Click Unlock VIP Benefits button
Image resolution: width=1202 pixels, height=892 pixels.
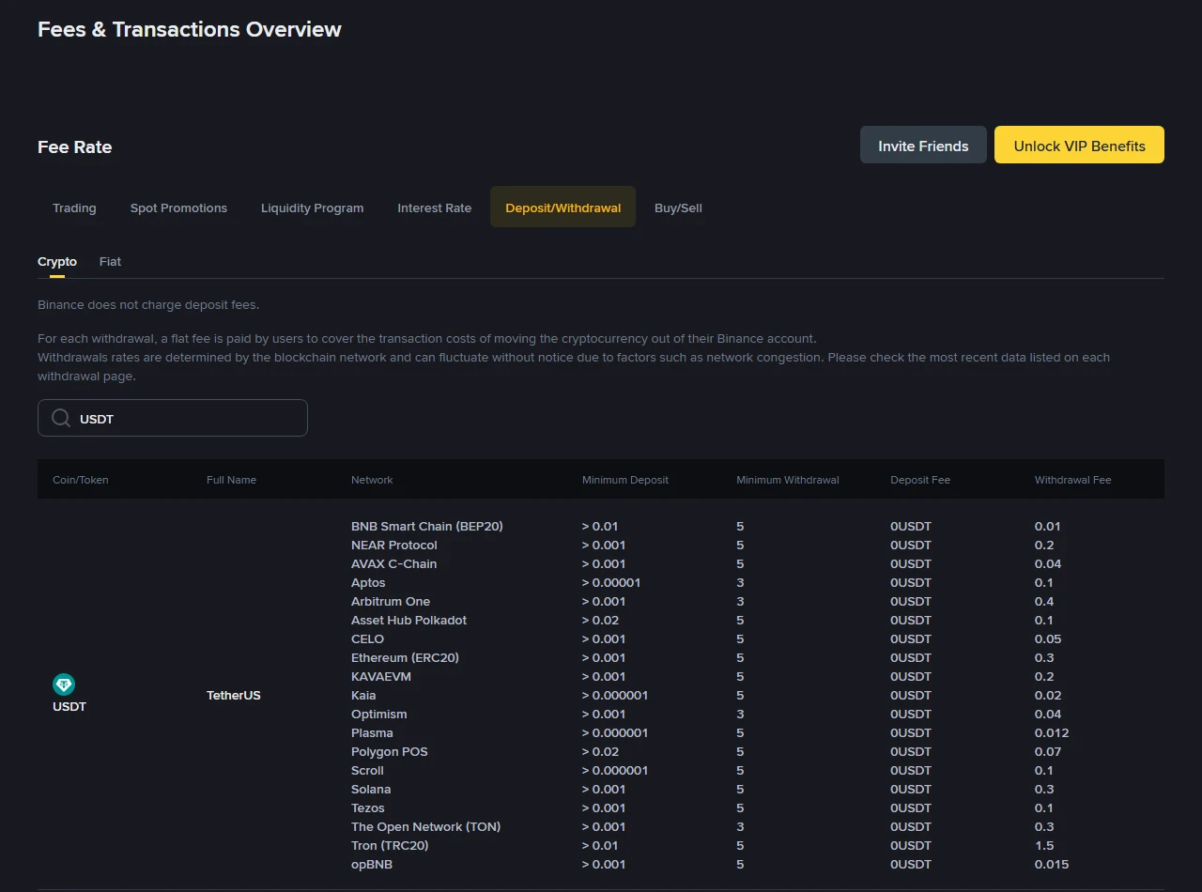(x=1079, y=146)
